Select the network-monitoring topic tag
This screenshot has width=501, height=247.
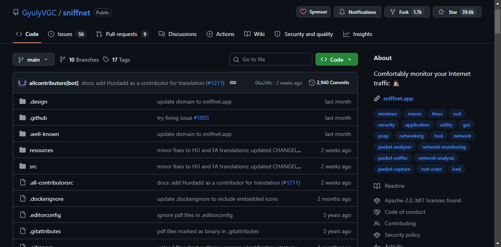444,147
